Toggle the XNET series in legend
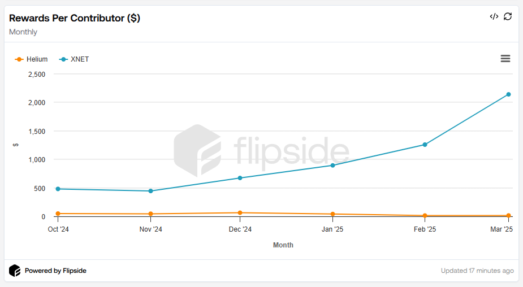The height and width of the screenshot is (287, 523). (x=80, y=59)
